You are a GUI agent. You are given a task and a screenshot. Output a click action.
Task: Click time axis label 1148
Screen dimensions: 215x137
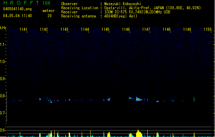click(x=166, y=29)
